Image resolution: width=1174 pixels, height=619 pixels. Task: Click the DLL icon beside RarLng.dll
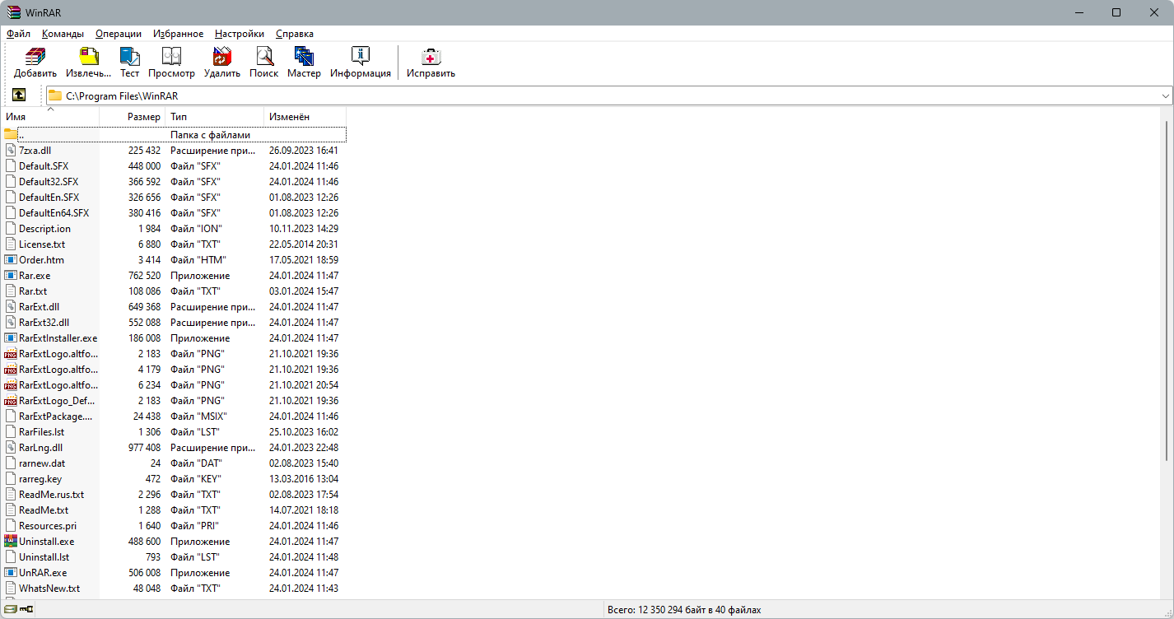[x=11, y=448]
